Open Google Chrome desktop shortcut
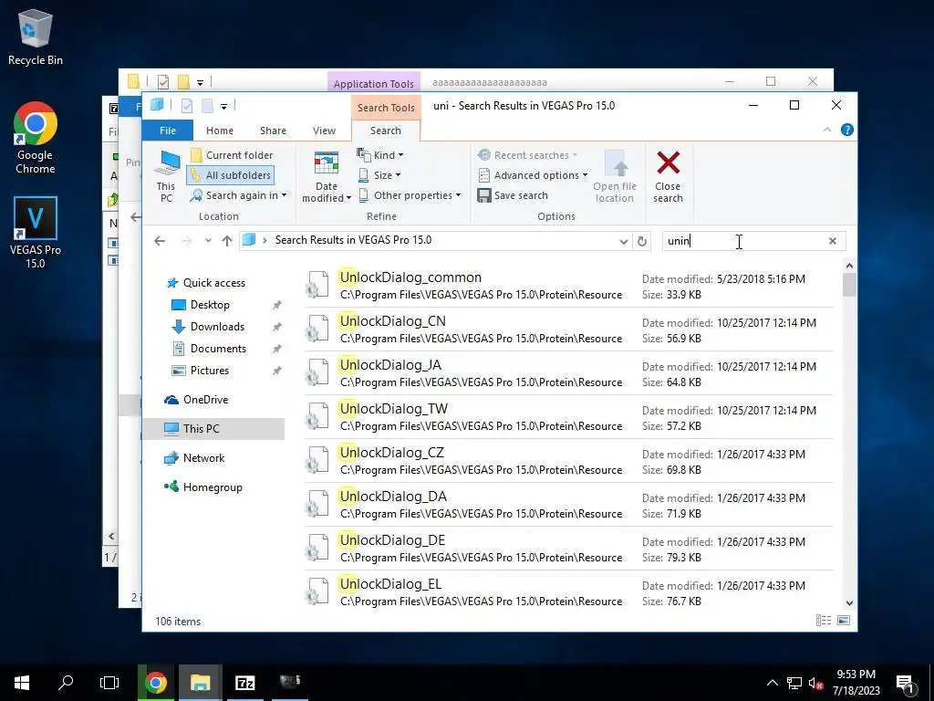Viewport: 934px width, 701px height. tap(36, 139)
